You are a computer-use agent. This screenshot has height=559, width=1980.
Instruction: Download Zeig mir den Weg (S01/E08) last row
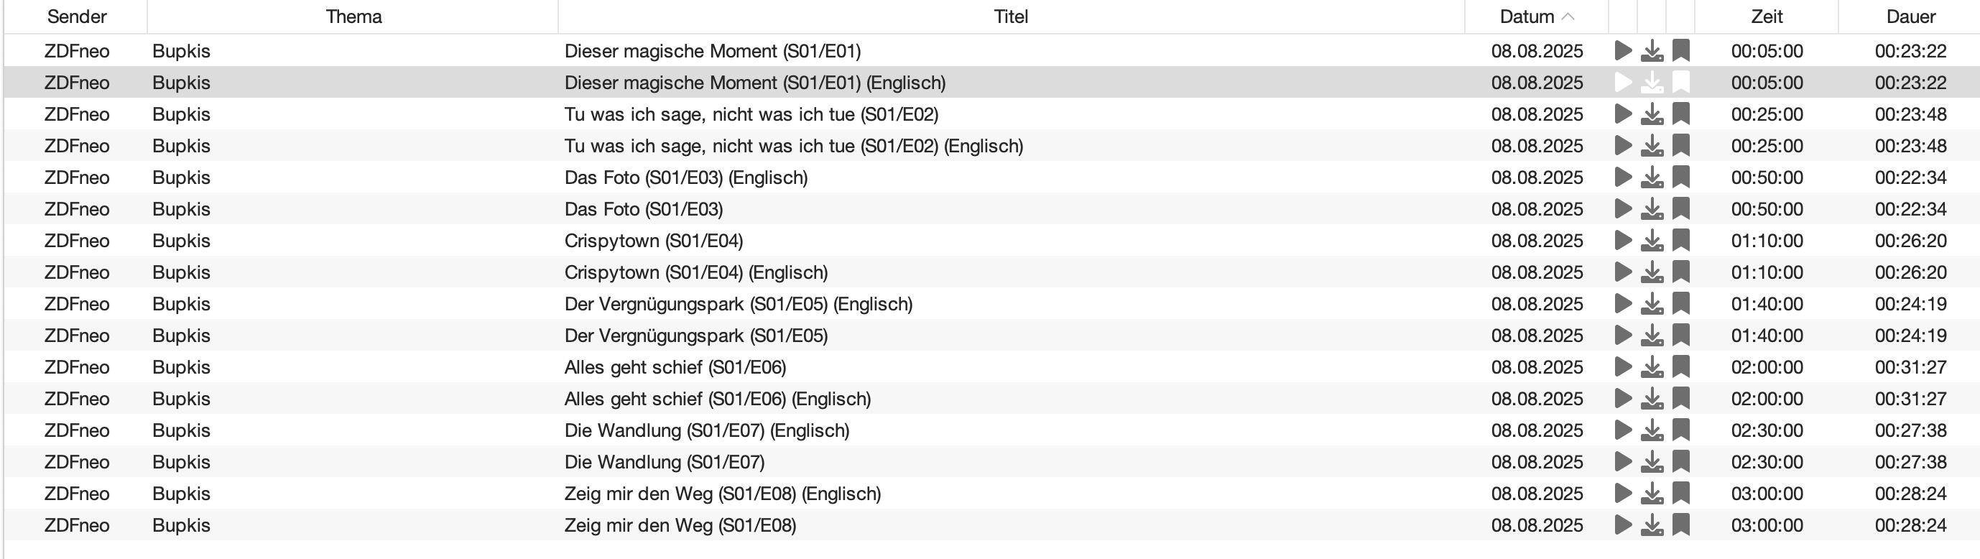(1652, 525)
